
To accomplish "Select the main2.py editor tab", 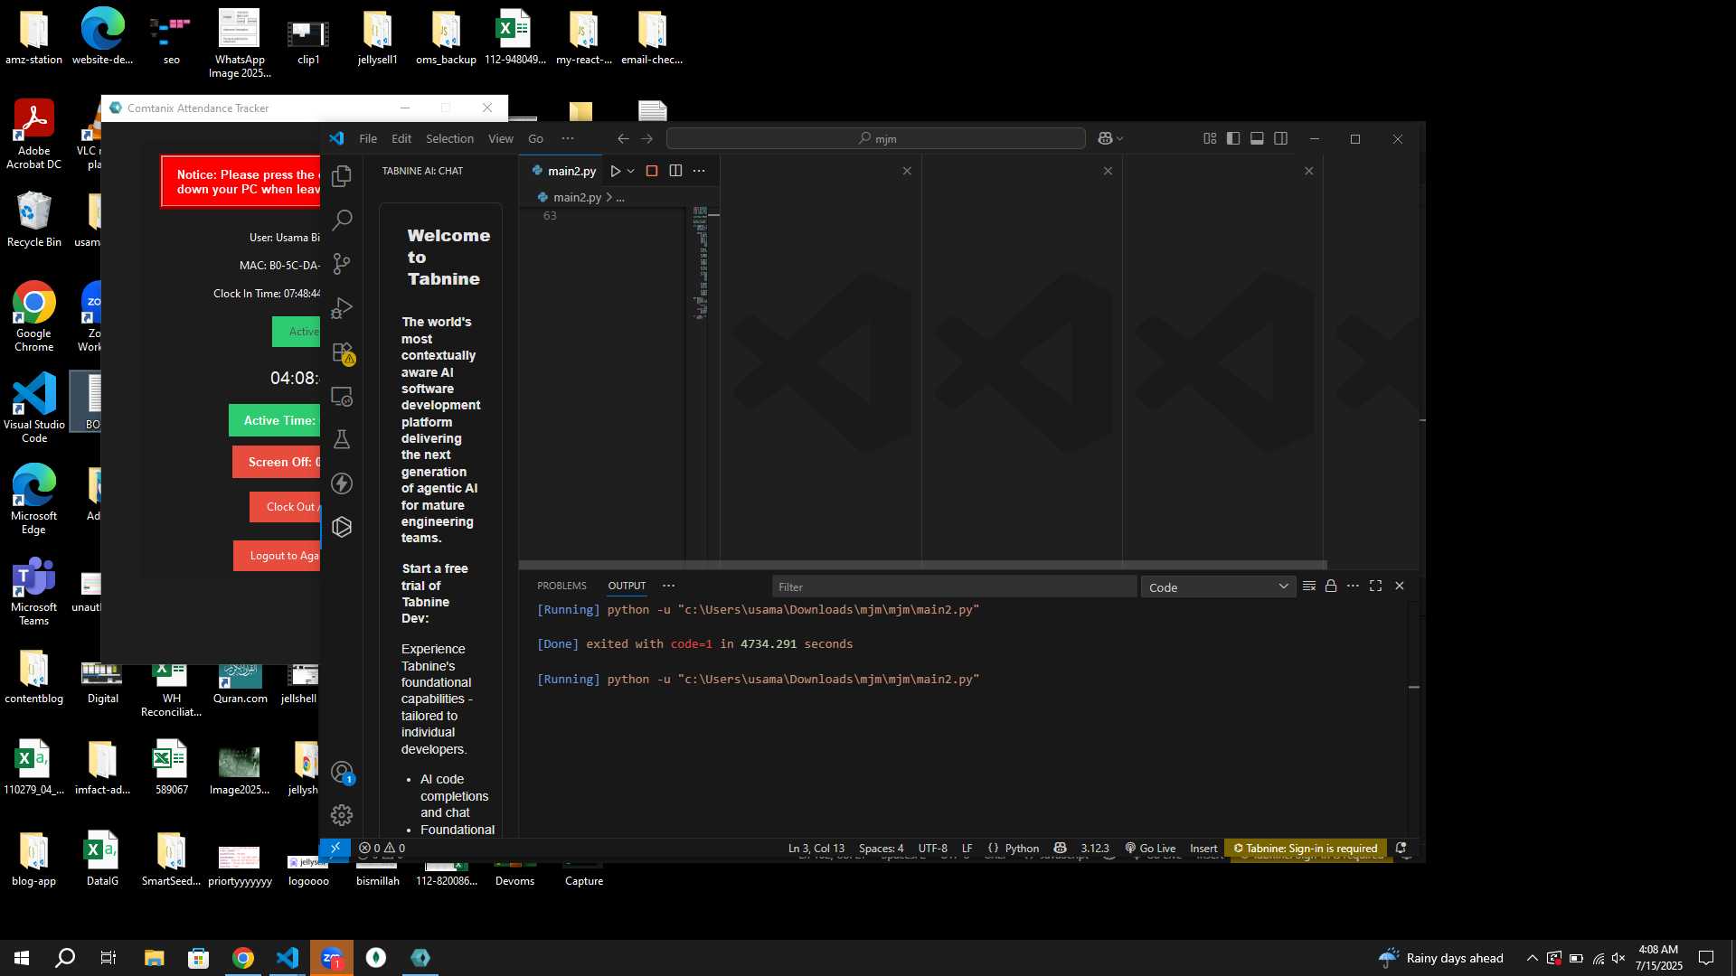I will coord(563,171).
